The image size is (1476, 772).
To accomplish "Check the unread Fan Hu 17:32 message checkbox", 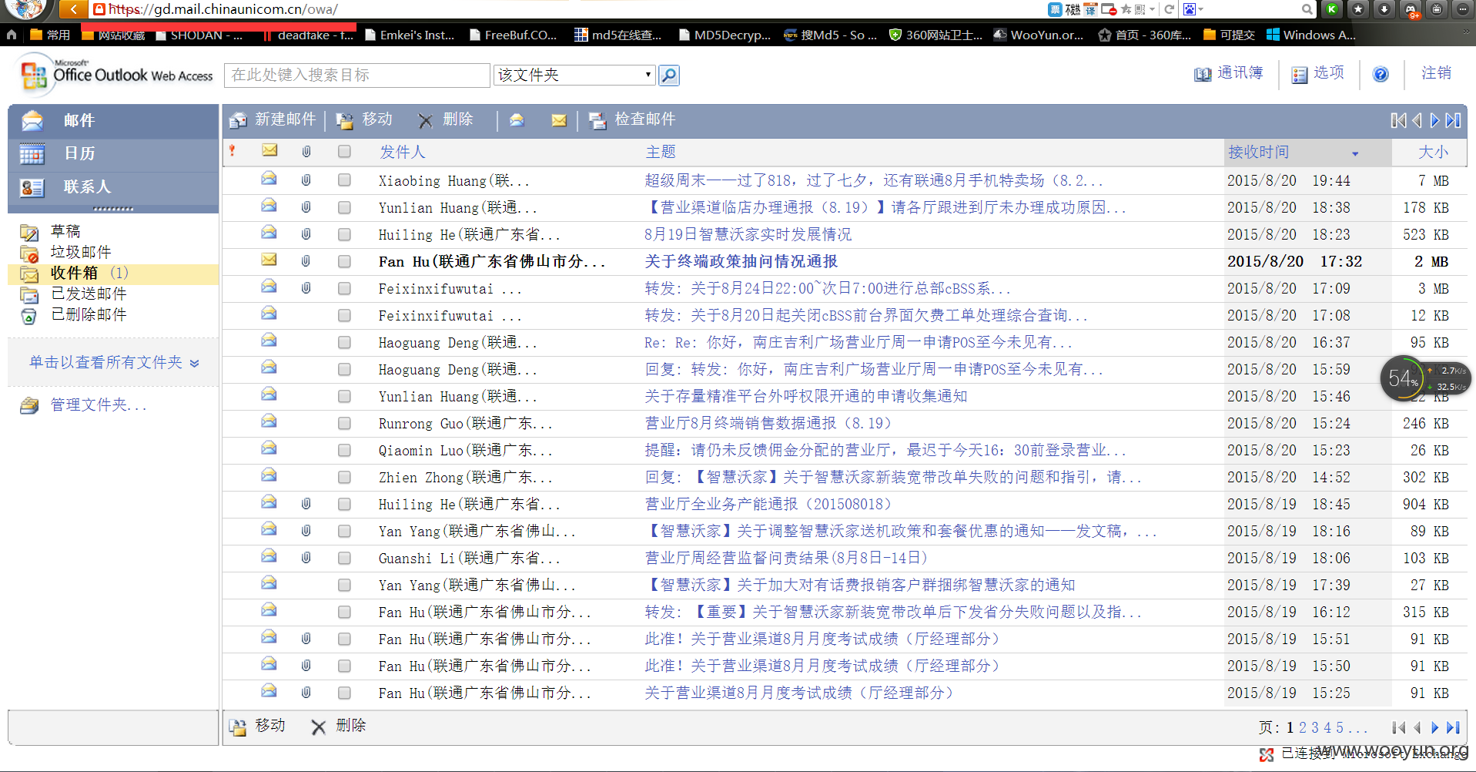I will click(x=344, y=261).
